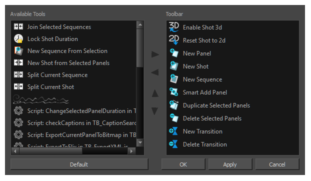The width and height of the screenshot is (311, 181).
Task: Click the New Panel icon in Toolbar list
Action: tap(174, 53)
